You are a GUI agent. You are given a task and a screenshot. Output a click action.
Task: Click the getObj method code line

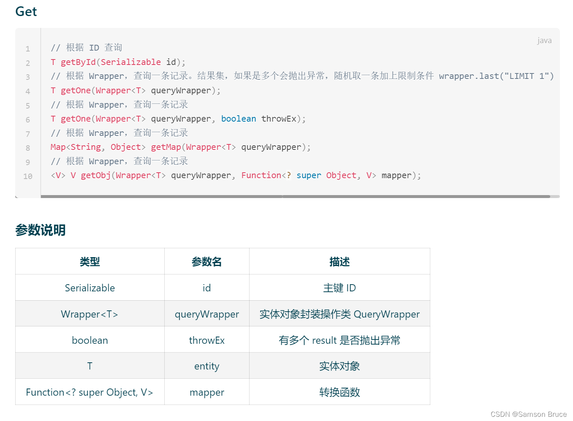tap(236, 175)
